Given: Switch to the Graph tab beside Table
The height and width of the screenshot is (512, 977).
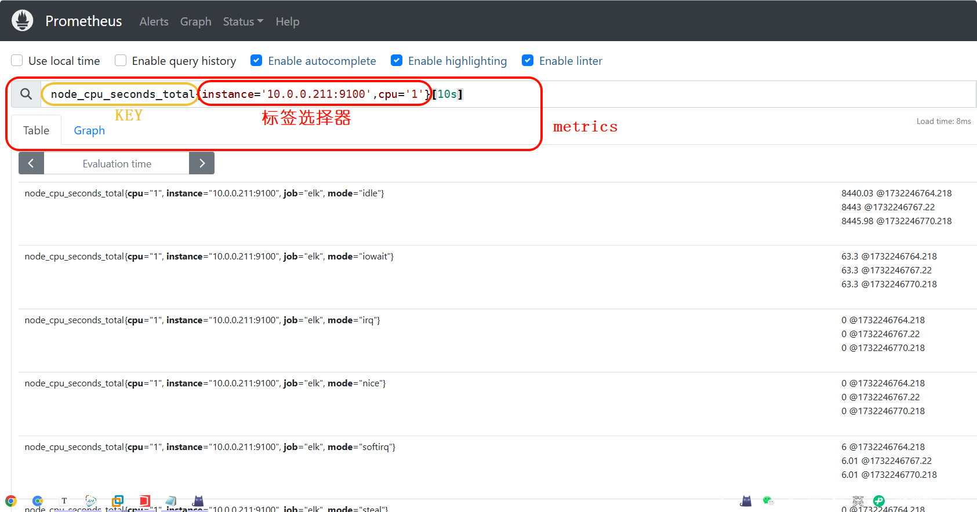Looking at the screenshot, I should [89, 130].
